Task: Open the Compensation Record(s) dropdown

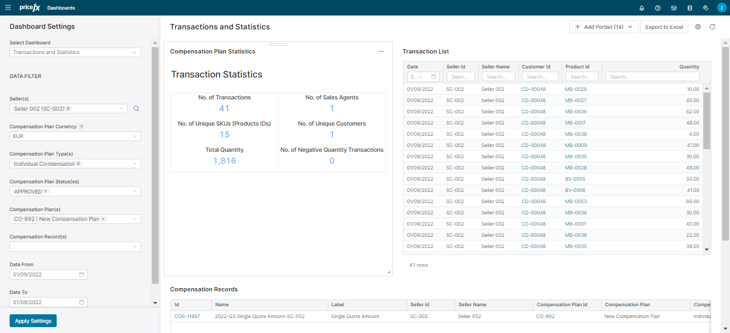Action: (x=75, y=246)
